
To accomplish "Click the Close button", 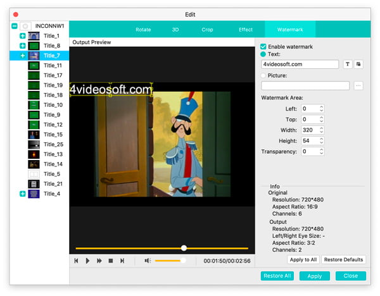I will coord(351,276).
